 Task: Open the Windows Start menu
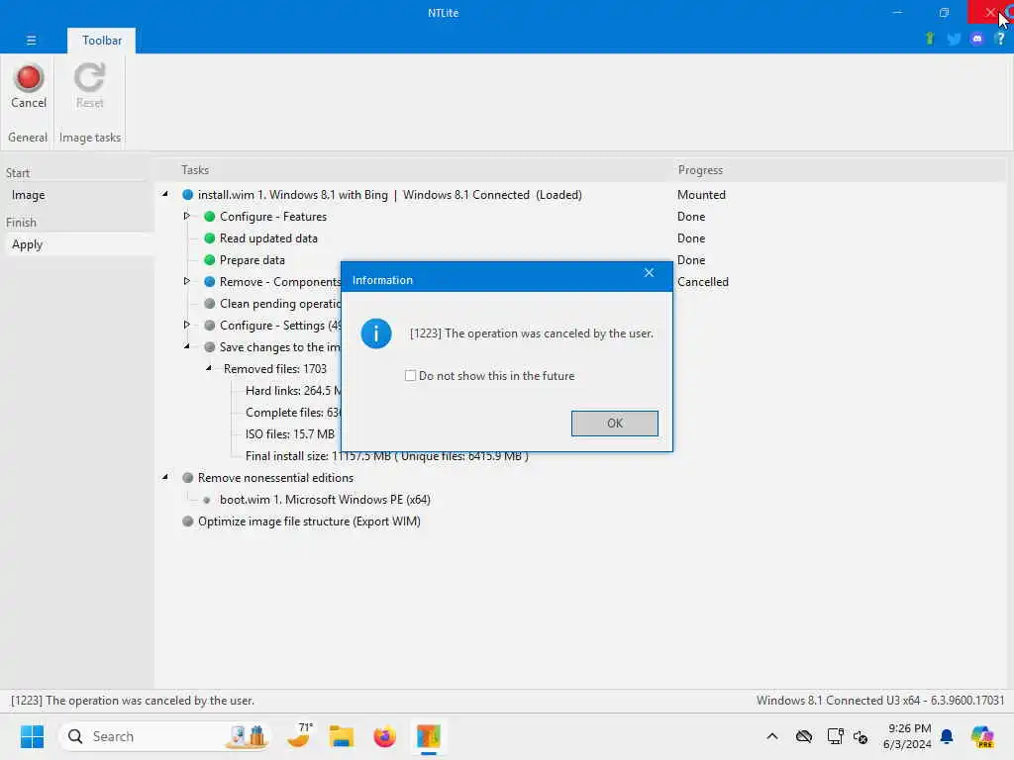(x=32, y=736)
